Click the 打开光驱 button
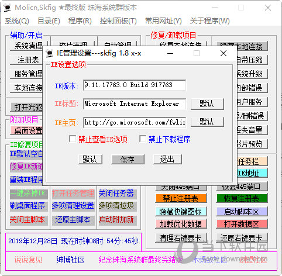Image resolution: width=282 pixels, height=276 pixels. 26,107
